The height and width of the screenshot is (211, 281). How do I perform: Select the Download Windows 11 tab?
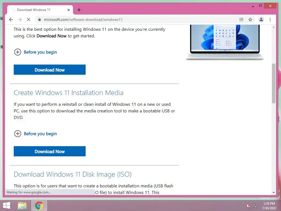[x=40, y=10]
